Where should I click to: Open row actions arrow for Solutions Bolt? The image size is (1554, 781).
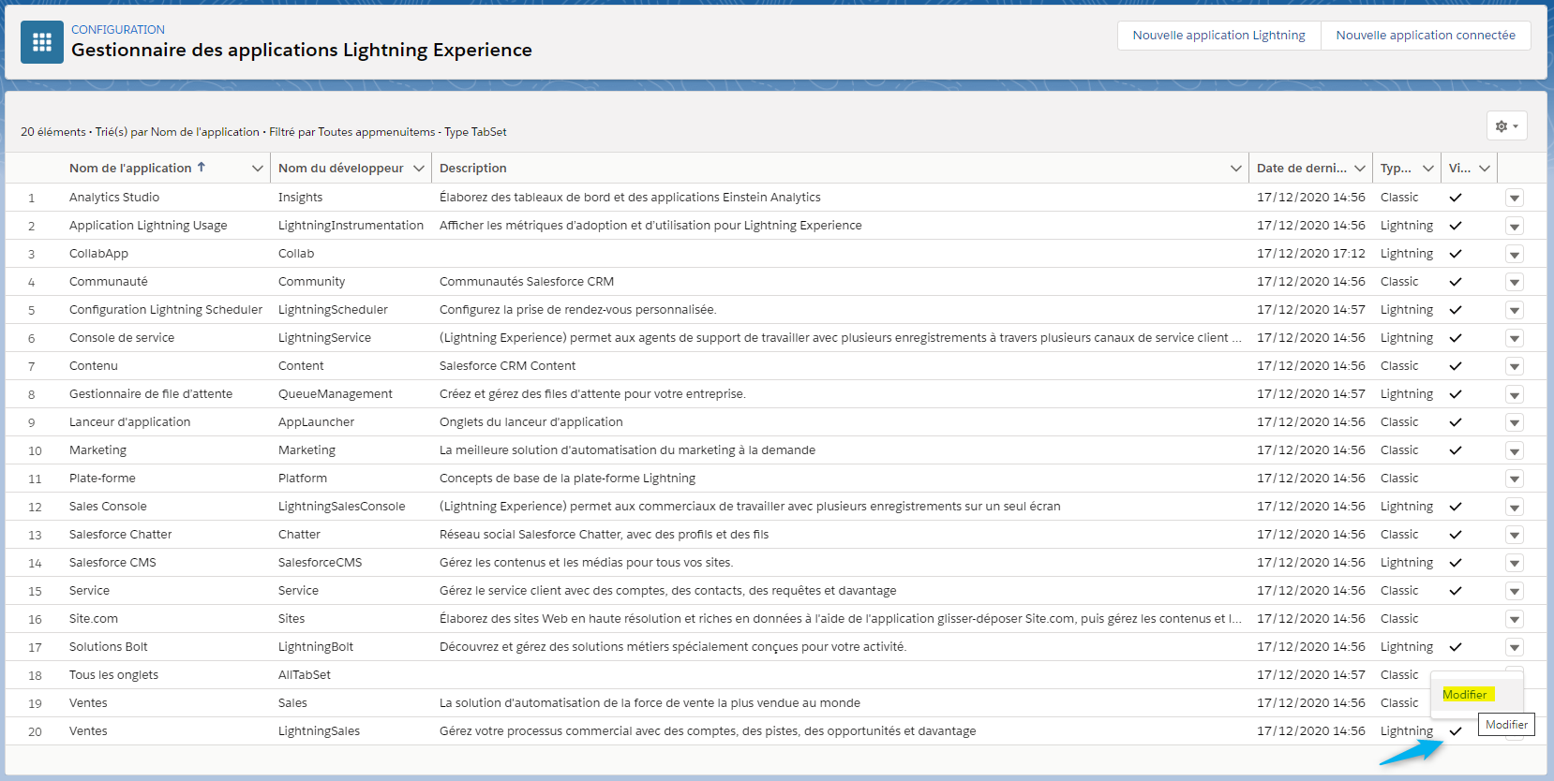[x=1514, y=647]
